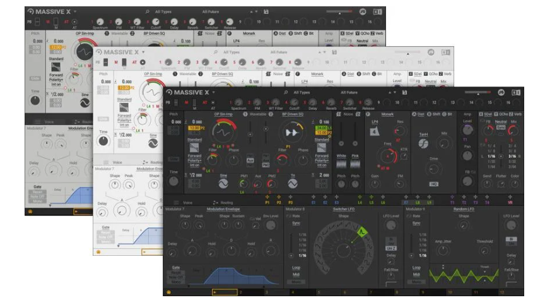Click the White noise waveform thumbnail
557x300 pixels.
tap(341, 164)
